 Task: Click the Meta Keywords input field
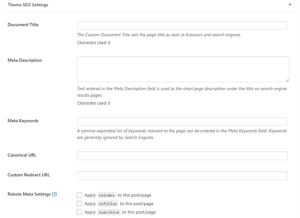(182, 121)
